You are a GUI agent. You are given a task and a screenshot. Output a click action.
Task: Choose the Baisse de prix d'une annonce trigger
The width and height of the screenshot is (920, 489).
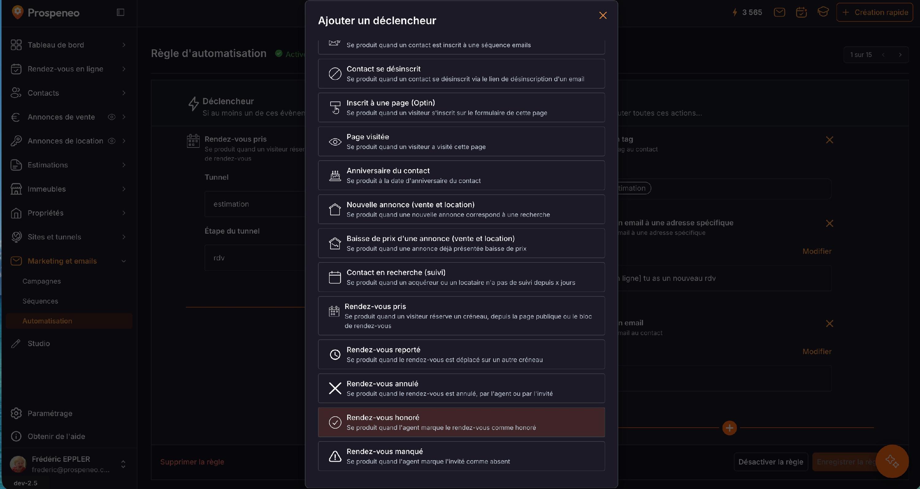(x=462, y=243)
